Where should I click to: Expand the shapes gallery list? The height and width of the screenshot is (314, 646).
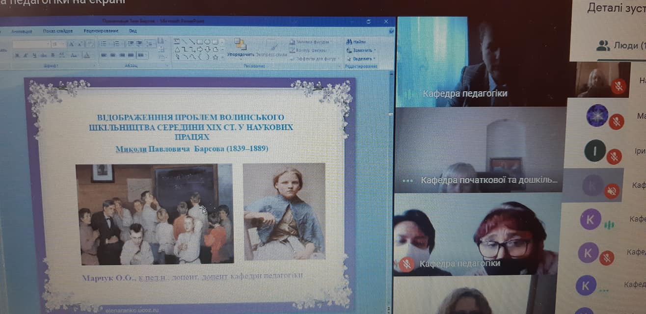click(x=222, y=57)
